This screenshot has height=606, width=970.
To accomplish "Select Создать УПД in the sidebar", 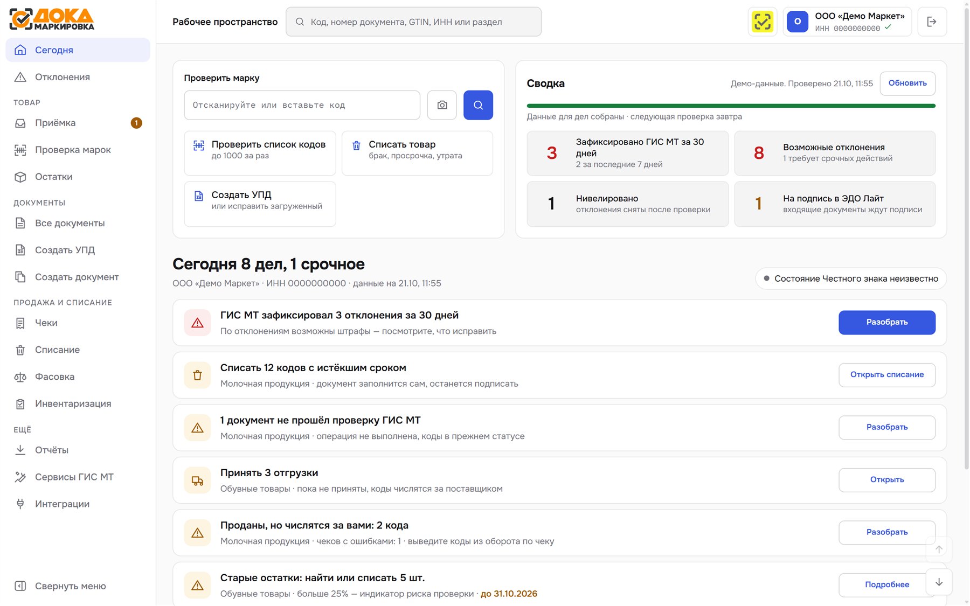I will pyautogui.click(x=78, y=250).
